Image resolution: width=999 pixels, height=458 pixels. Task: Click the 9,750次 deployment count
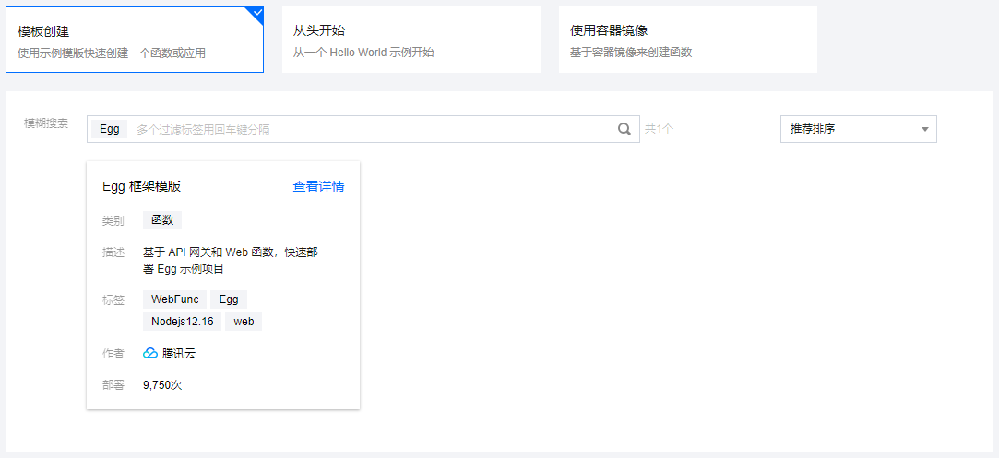pyautogui.click(x=162, y=385)
